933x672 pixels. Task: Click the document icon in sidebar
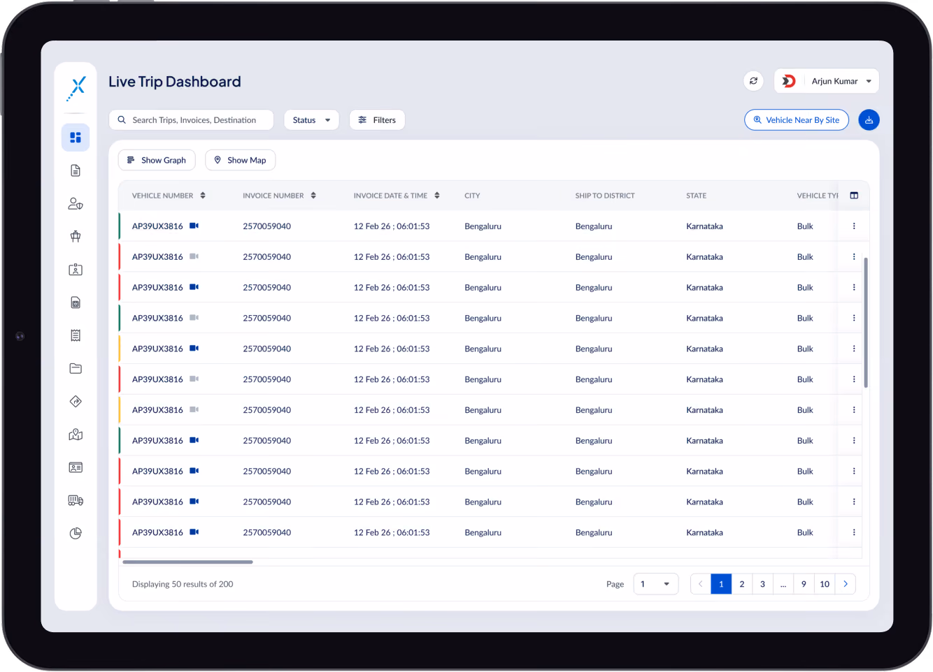(x=76, y=170)
